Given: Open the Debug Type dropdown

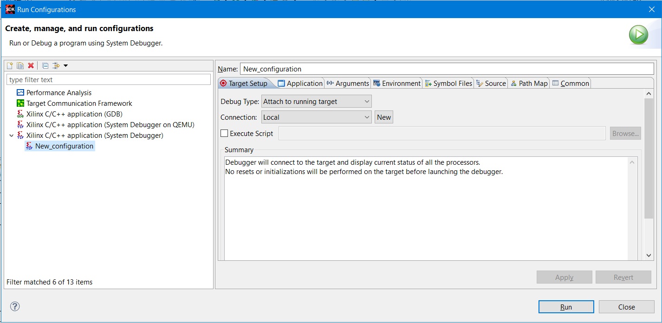Looking at the screenshot, I should (x=316, y=102).
